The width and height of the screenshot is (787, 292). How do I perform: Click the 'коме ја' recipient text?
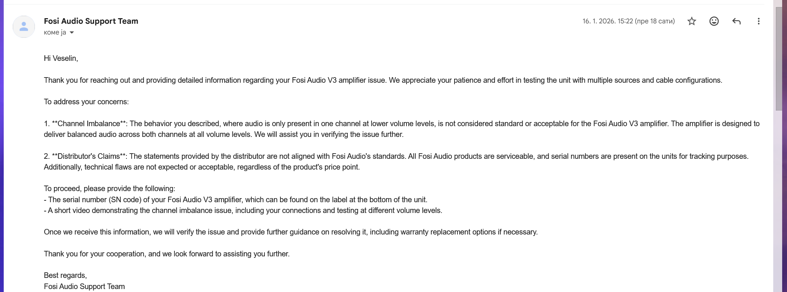coord(55,33)
